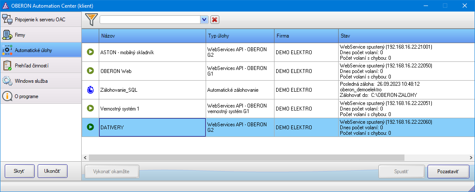
Task: Click WebServices API - OBERON G1 type cell
Action: [240, 71]
